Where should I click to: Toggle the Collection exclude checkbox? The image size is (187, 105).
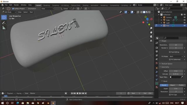coord(182,15)
